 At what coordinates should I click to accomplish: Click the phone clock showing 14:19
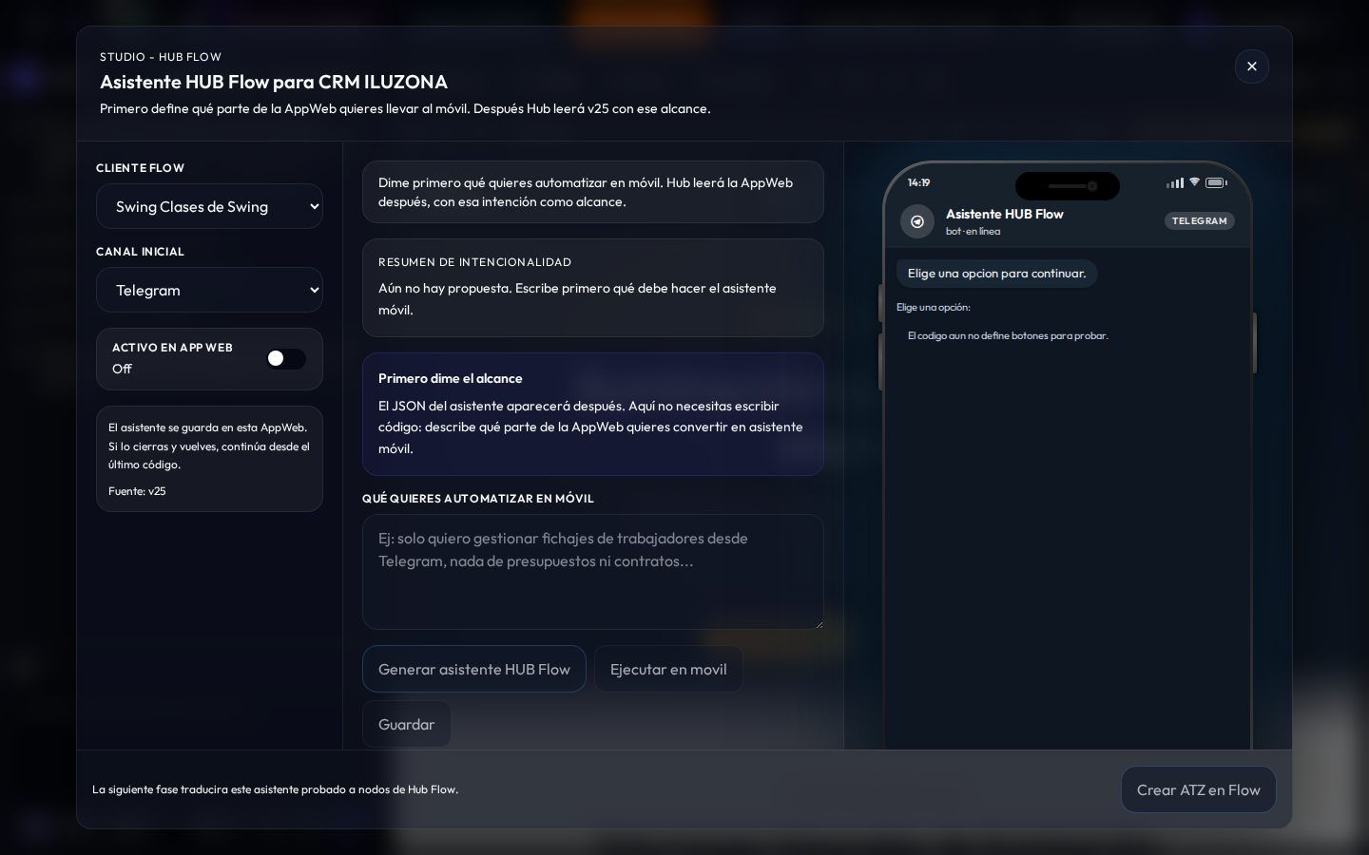coord(918,182)
